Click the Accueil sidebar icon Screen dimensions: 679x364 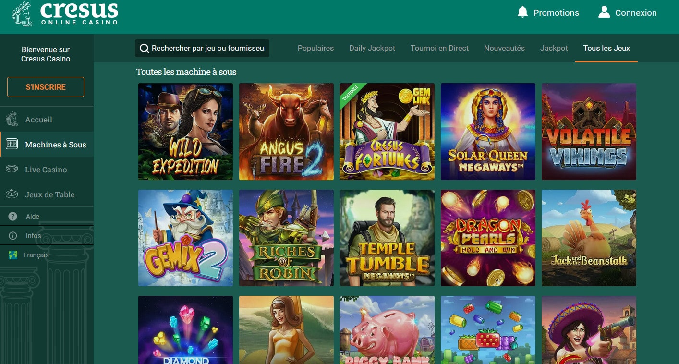12,120
